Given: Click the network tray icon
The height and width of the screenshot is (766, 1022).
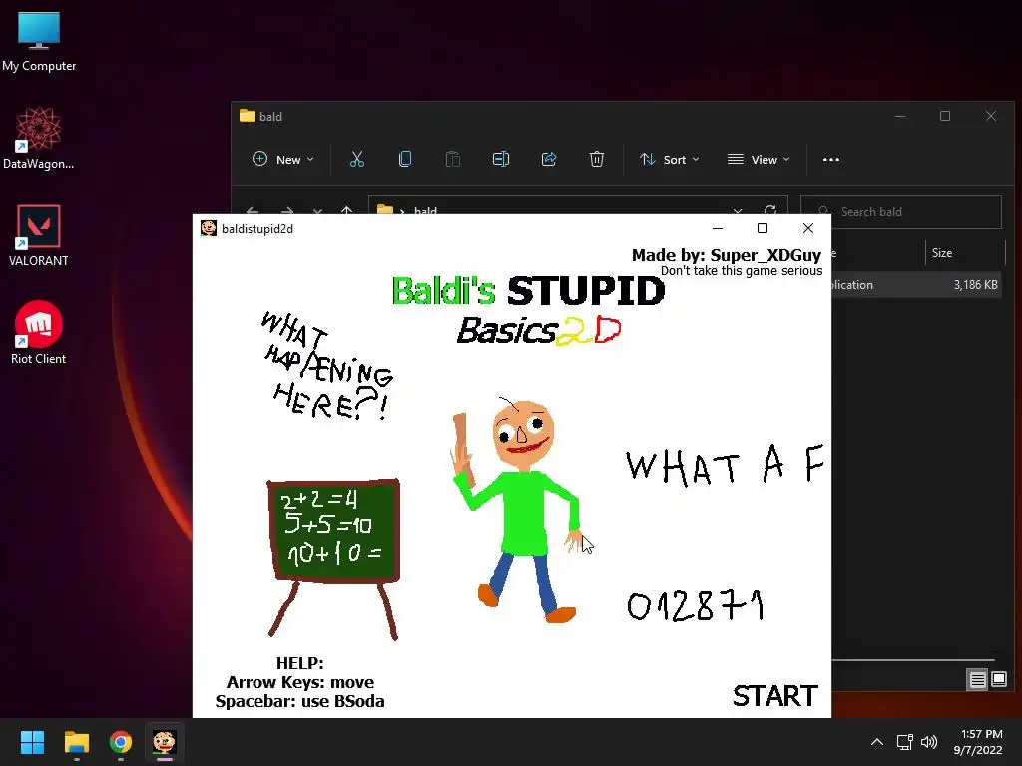Looking at the screenshot, I should 904,742.
